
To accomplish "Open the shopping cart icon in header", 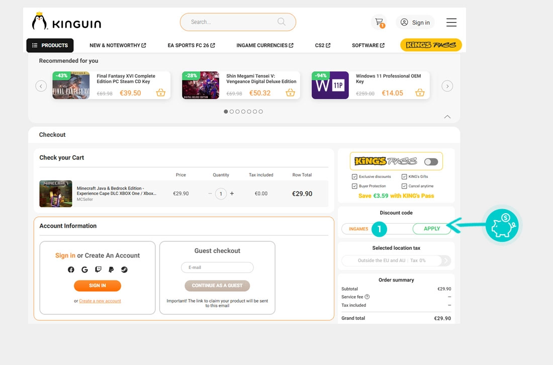I will pos(379,22).
